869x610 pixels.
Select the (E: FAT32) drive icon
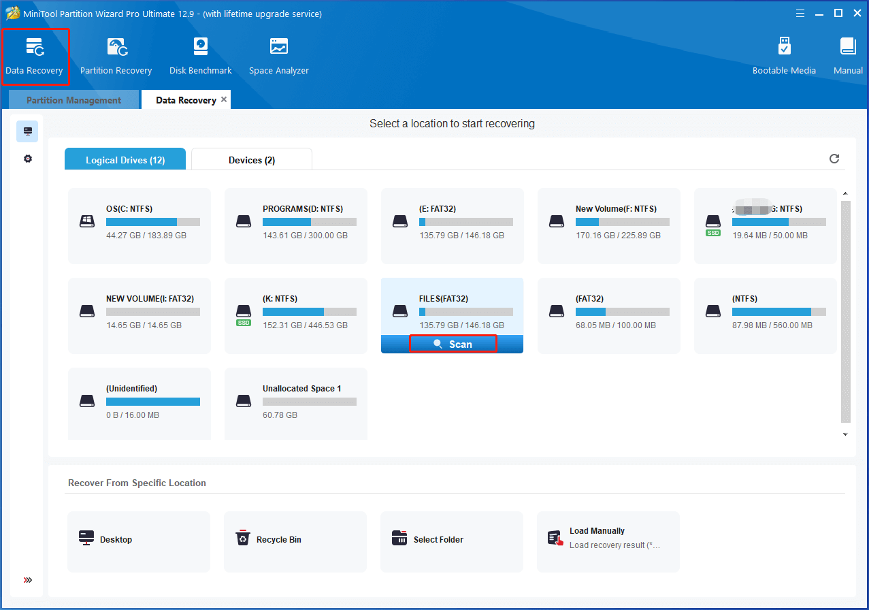400,221
